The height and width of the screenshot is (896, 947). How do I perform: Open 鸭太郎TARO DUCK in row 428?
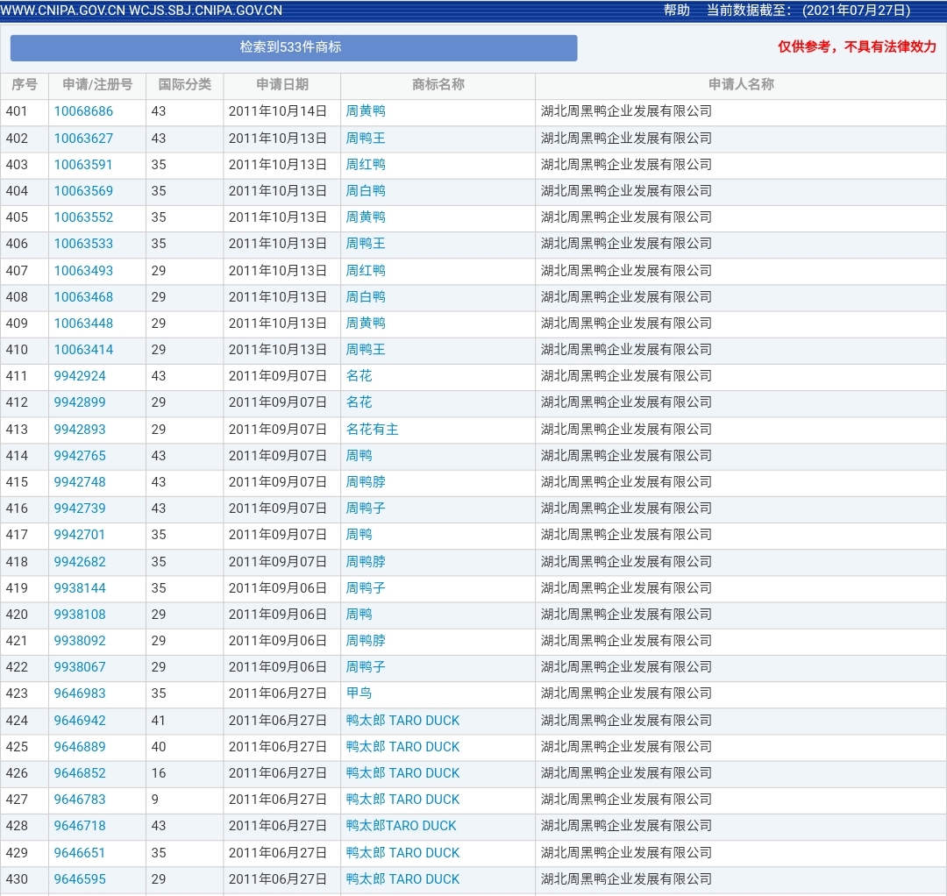401,826
